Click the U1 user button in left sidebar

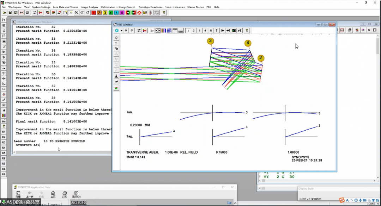[4, 132]
